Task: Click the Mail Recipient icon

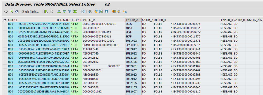Action: coord(106,12)
